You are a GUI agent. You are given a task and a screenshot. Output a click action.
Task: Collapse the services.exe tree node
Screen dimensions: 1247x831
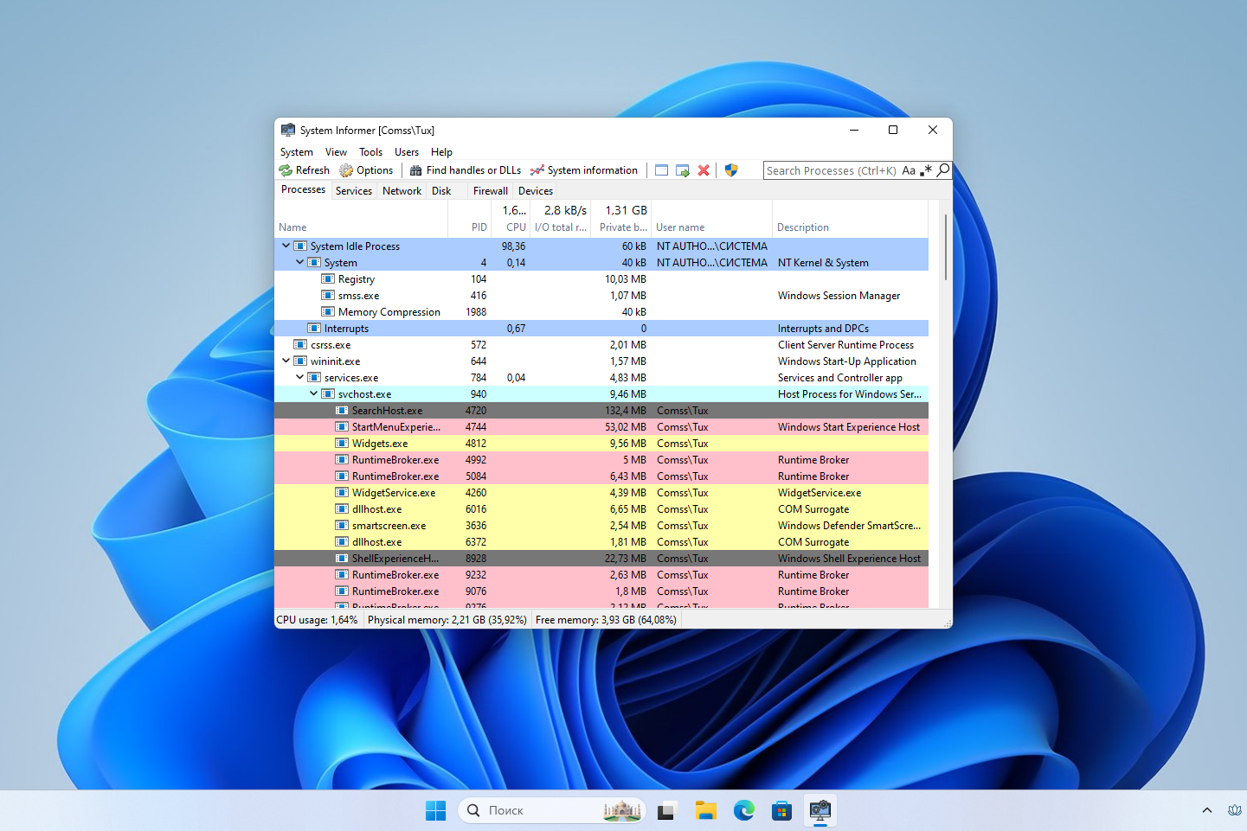coord(300,377)
